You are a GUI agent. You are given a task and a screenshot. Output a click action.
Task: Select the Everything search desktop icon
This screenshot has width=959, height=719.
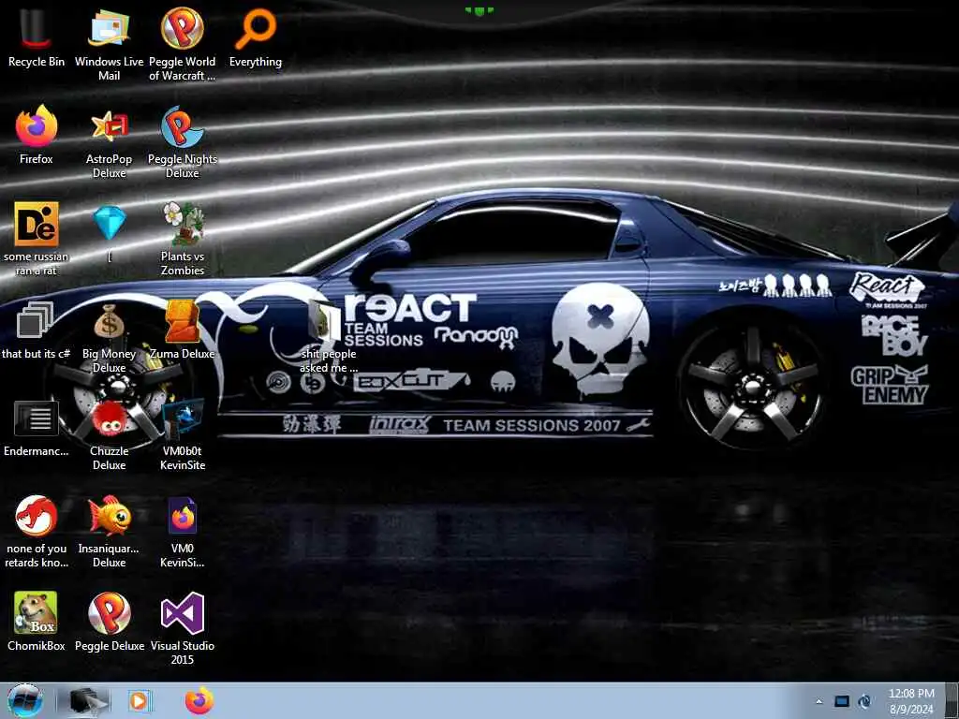point(255,37)
